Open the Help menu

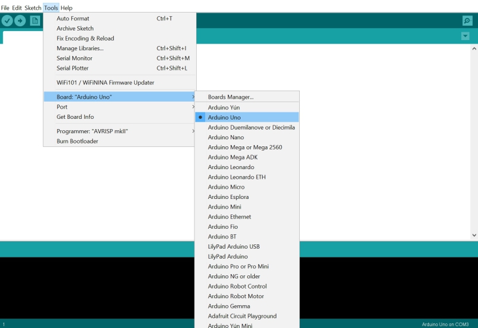click(x=66, y=8)
